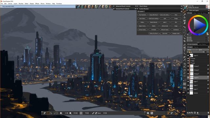Click the Free Transform custom button
The width and height of the screenshot is (210, 118).
142,15
